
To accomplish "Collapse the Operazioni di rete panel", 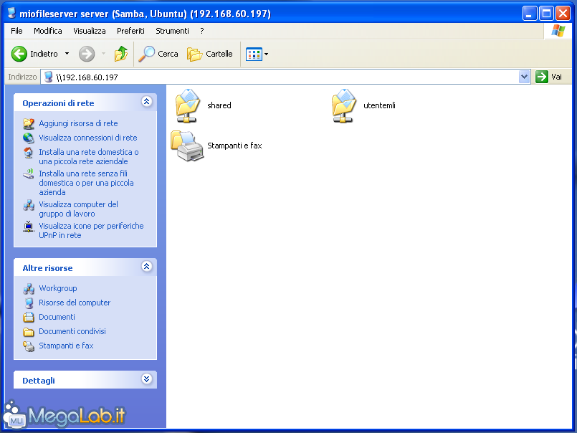I will [146, 102].
